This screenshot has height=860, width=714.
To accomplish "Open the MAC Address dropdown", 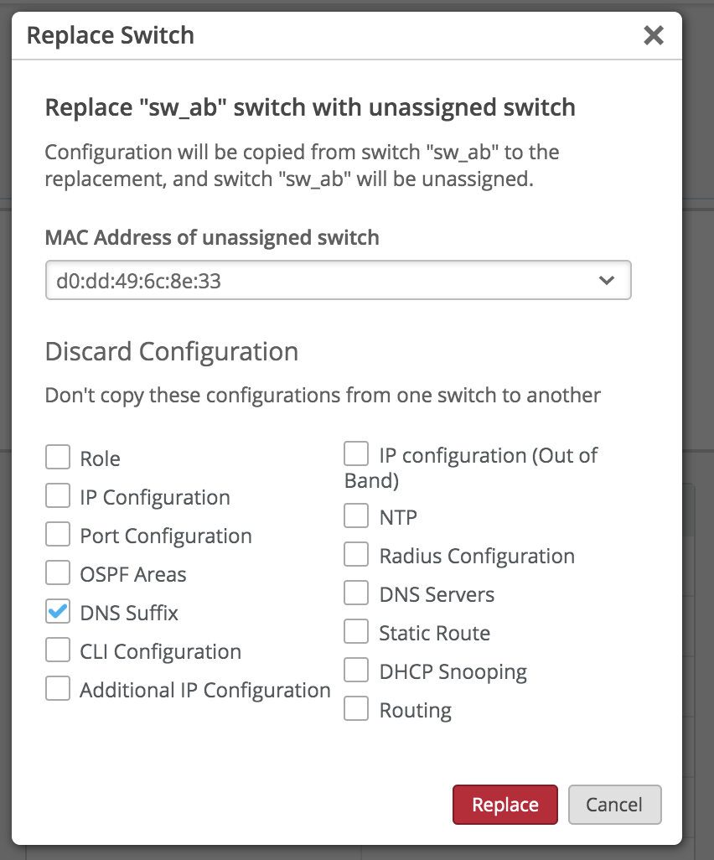I will (338, 281).
